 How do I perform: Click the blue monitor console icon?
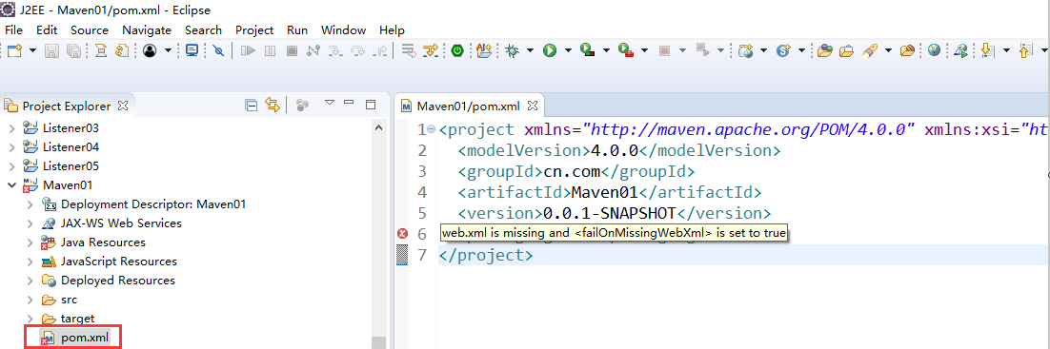click(192, 50)
